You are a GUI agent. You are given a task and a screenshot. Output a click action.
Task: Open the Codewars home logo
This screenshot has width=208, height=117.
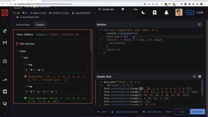tap(5, 13)
